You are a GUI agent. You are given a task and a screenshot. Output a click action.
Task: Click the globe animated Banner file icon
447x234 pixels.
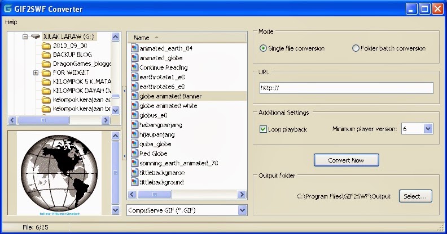[134, 96]
